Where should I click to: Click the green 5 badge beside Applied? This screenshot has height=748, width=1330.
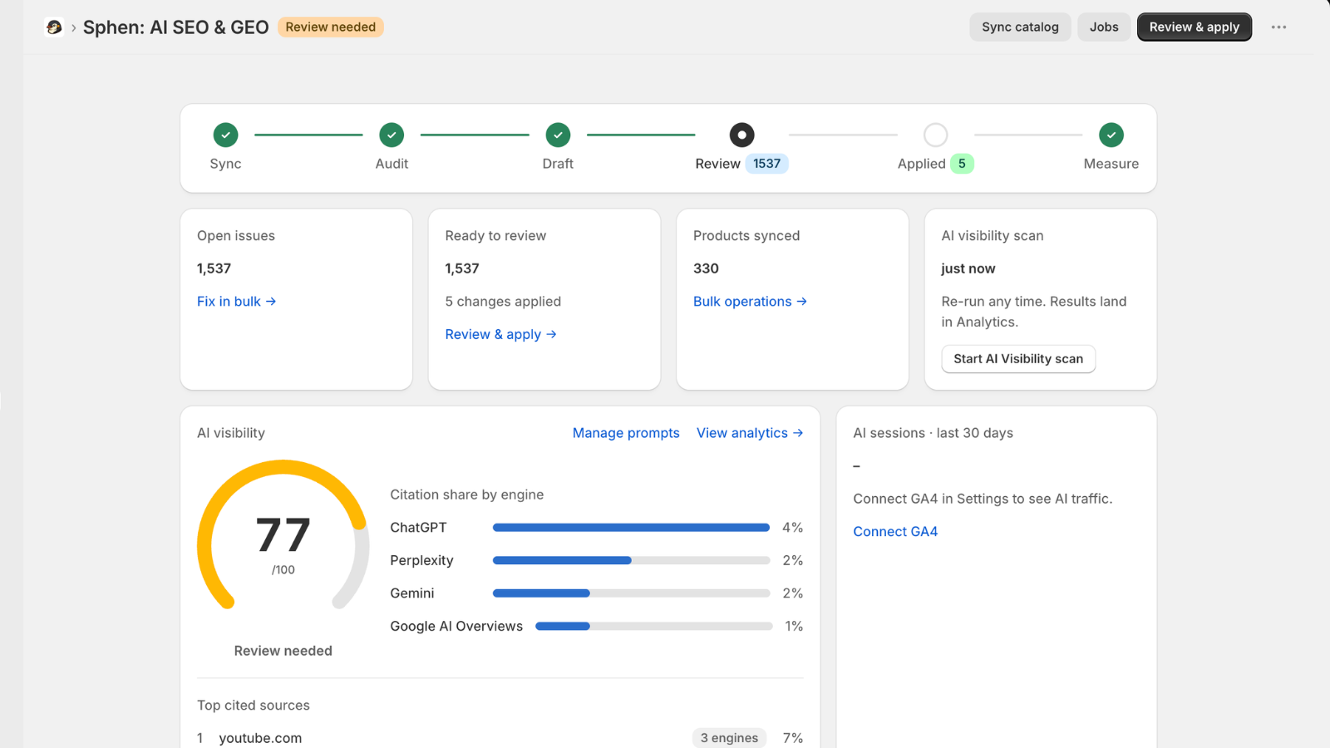point(962,164)
